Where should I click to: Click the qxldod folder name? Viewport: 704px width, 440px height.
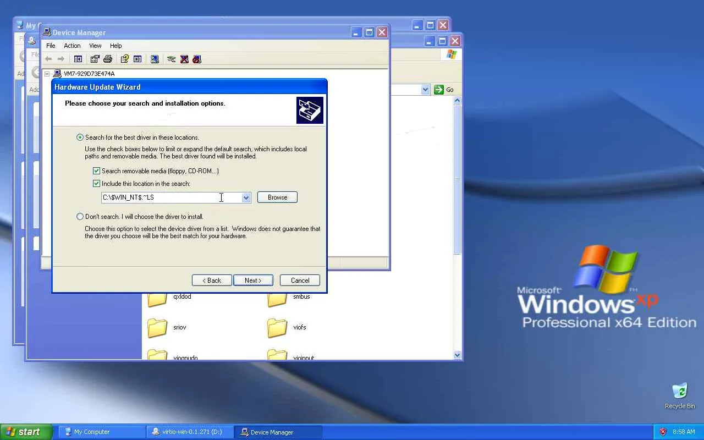182,296
